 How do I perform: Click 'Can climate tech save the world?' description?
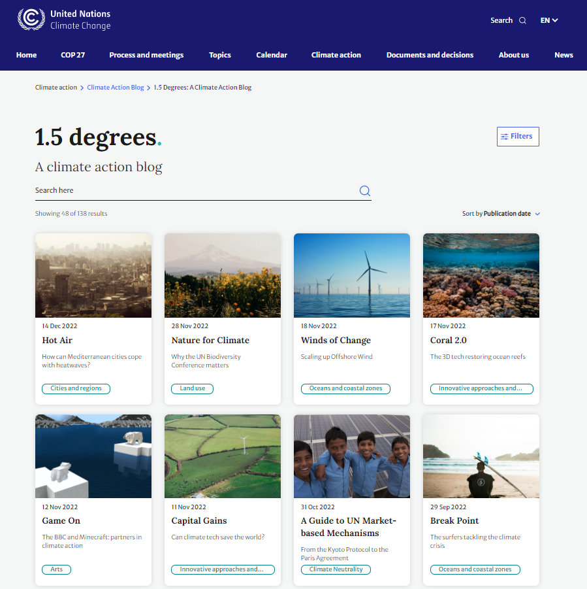(x=218, y=537)
